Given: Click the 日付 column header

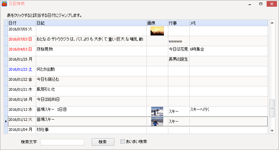Looking at the screenshot, I should point(22,23).
